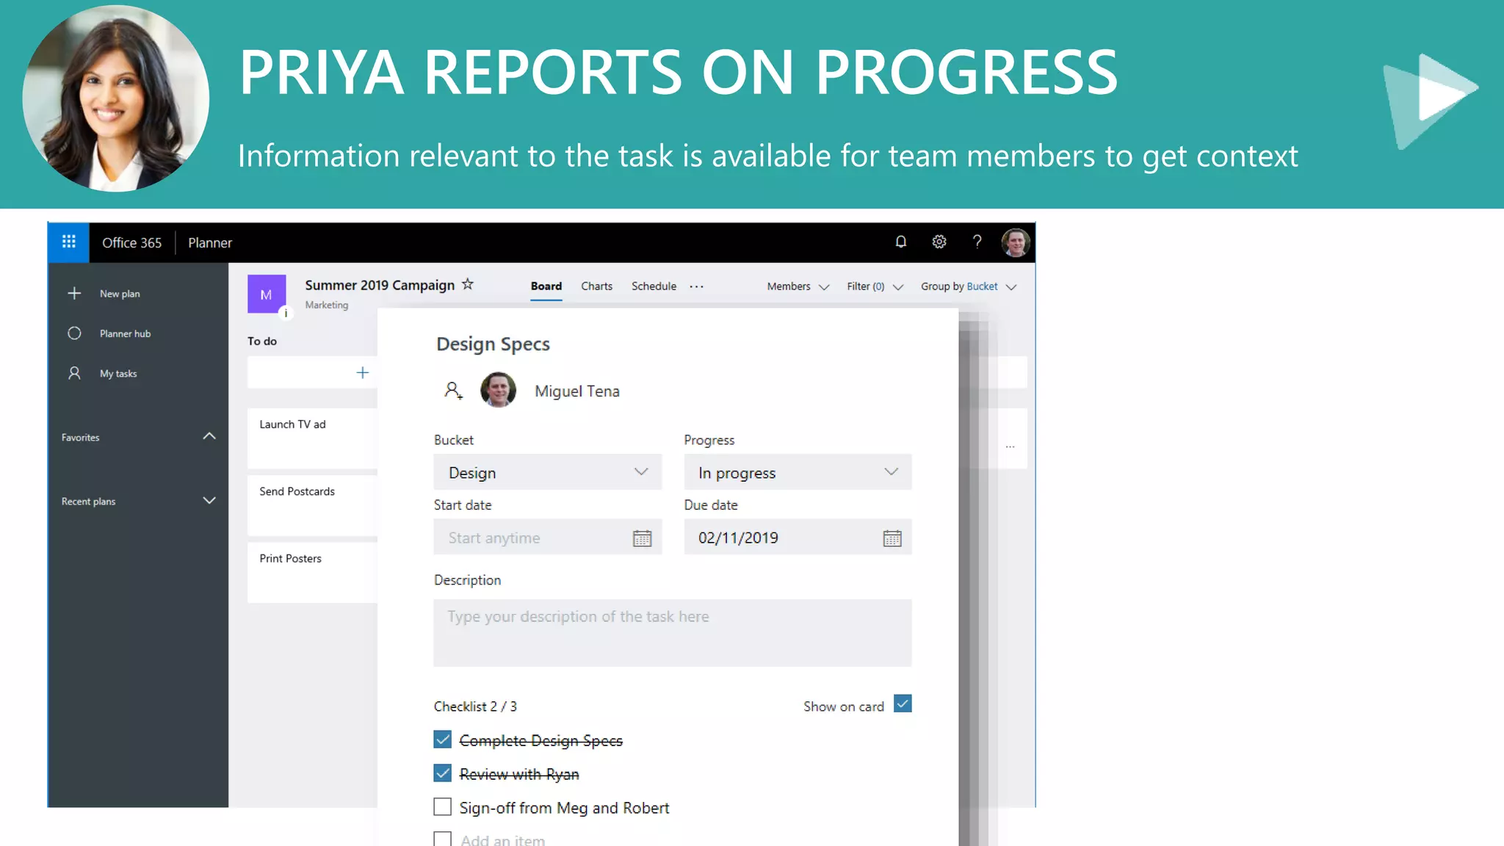Open the settings gear in the header
This screenshot has width=1504, height=846.
tap(939, 242)
